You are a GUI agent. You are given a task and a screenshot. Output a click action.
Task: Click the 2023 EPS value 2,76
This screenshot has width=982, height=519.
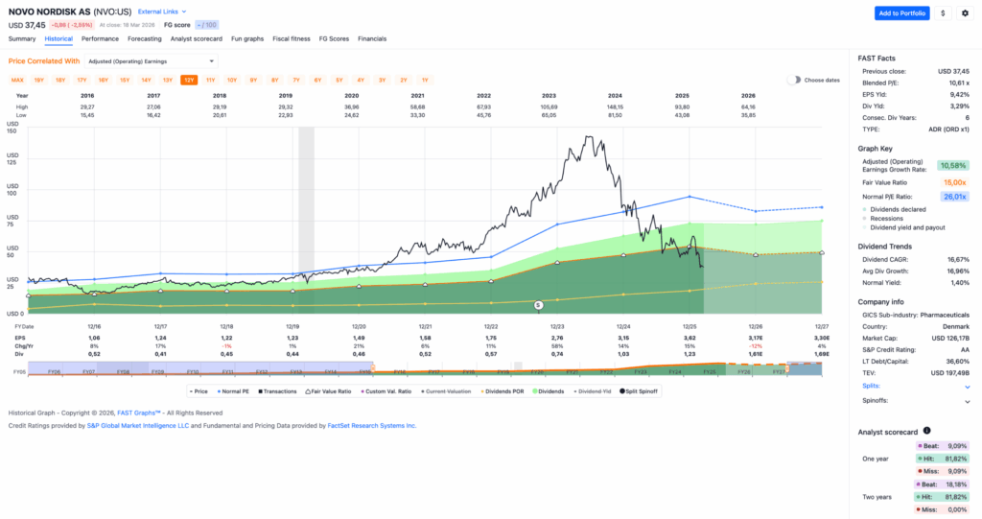[557, 338]
